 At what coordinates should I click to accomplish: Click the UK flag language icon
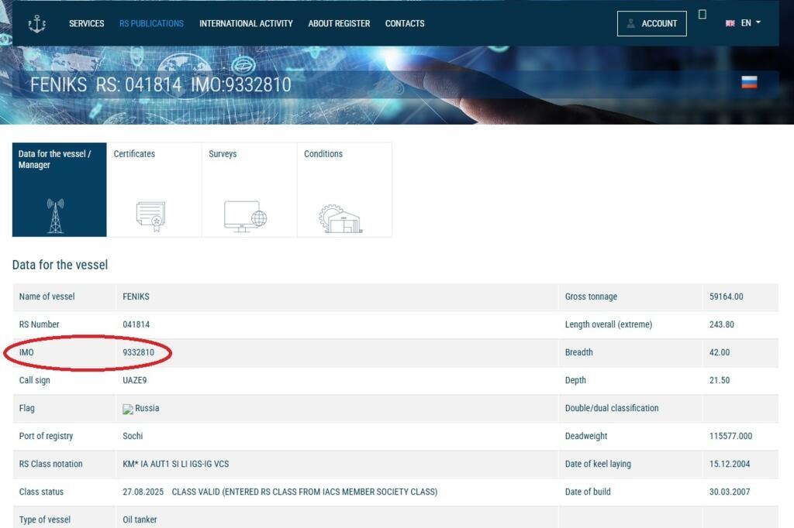tap(730, 23)
